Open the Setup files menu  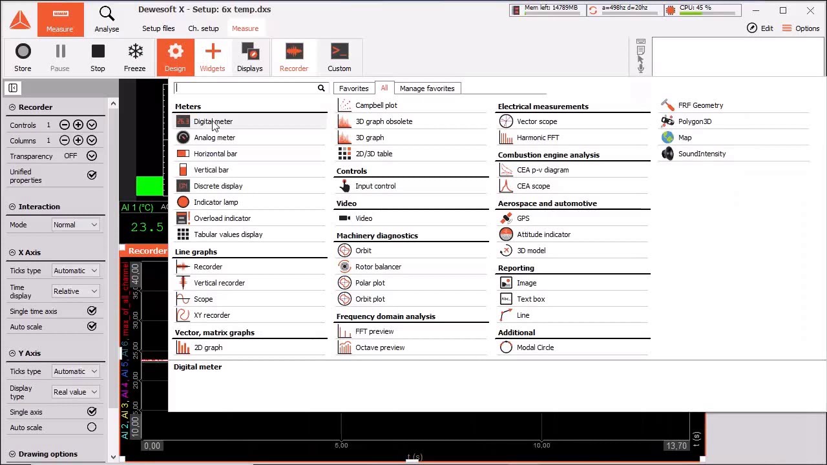tap(158, 28)
